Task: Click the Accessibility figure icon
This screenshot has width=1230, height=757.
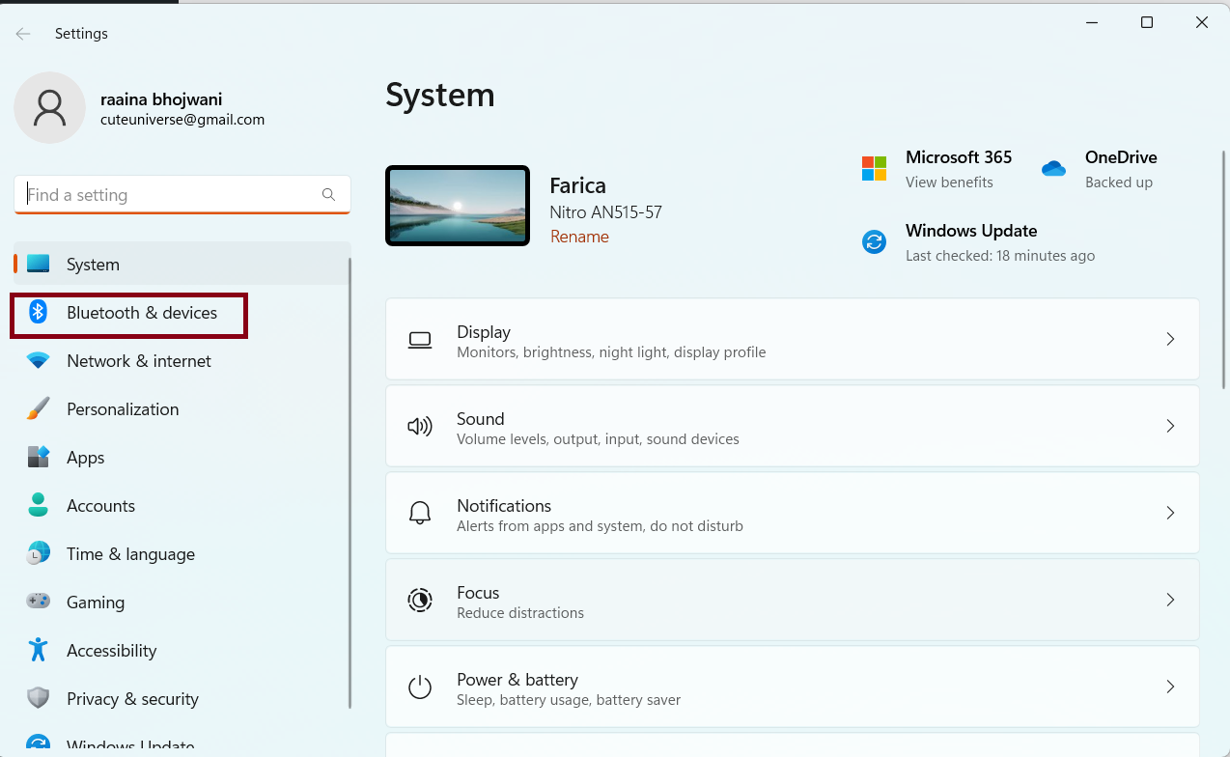Action: [x=39, y=651]
